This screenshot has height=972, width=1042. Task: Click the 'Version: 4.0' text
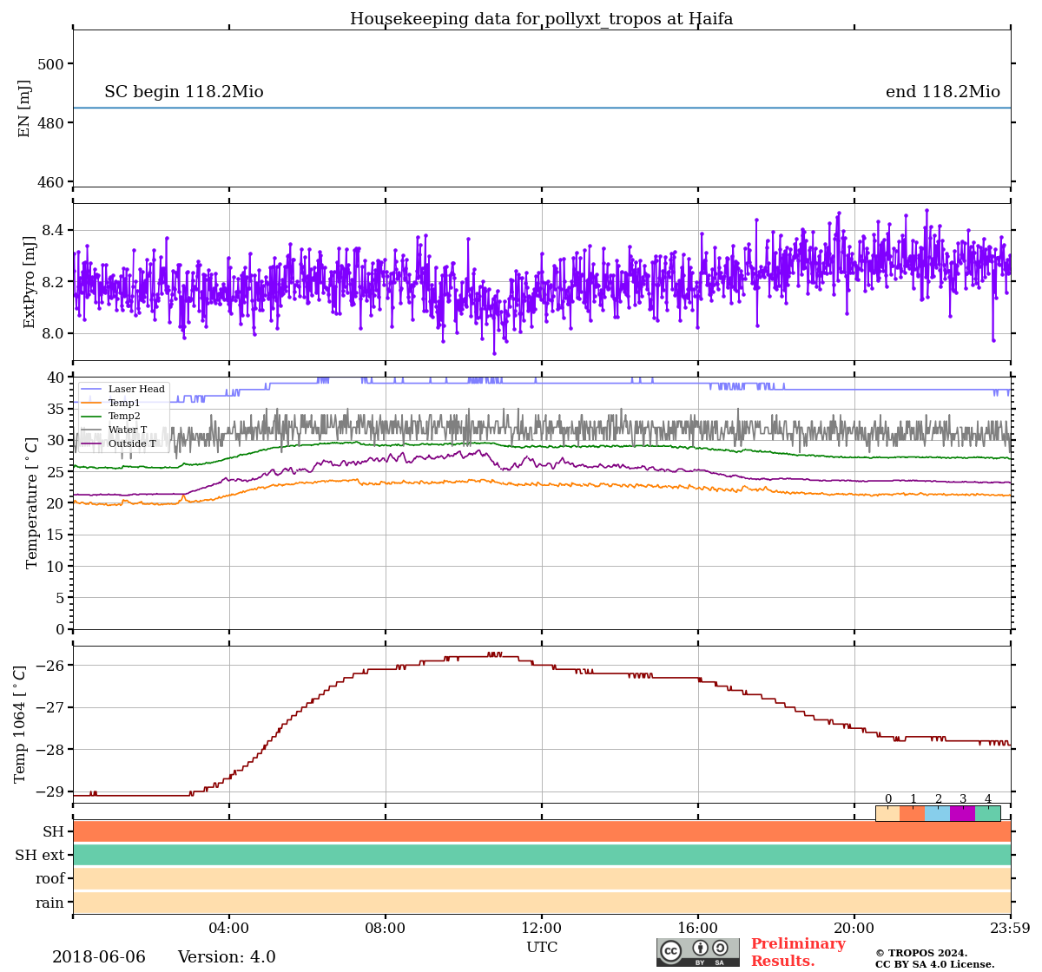pos(227,957)
